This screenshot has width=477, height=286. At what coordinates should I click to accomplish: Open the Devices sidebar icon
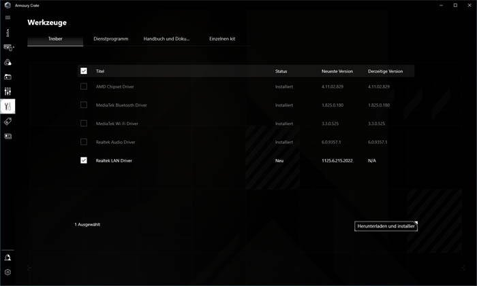pyautogui.click(x=8, y=48)
